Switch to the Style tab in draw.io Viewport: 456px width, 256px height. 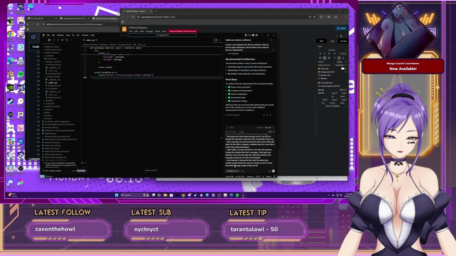click(x=321, y=41)
